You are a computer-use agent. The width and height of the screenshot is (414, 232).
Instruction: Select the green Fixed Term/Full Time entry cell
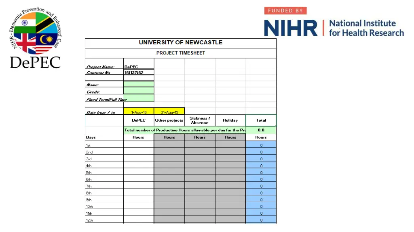tap(139, 98)
